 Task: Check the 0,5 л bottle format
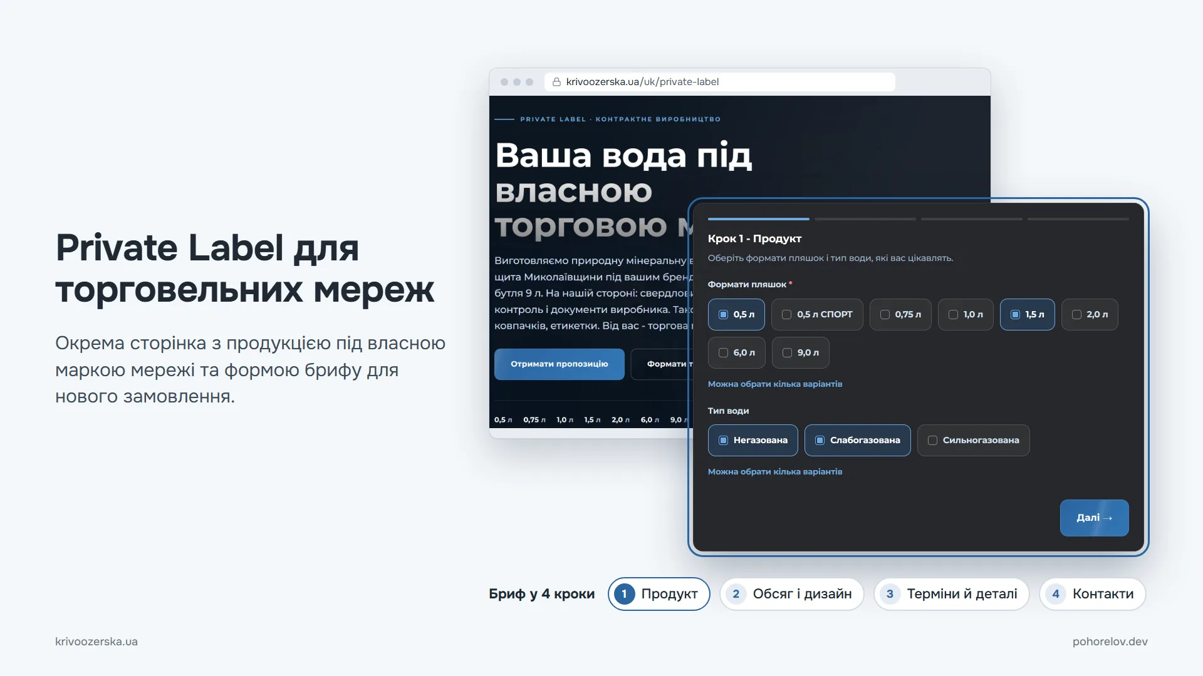(x=736, y=314)
